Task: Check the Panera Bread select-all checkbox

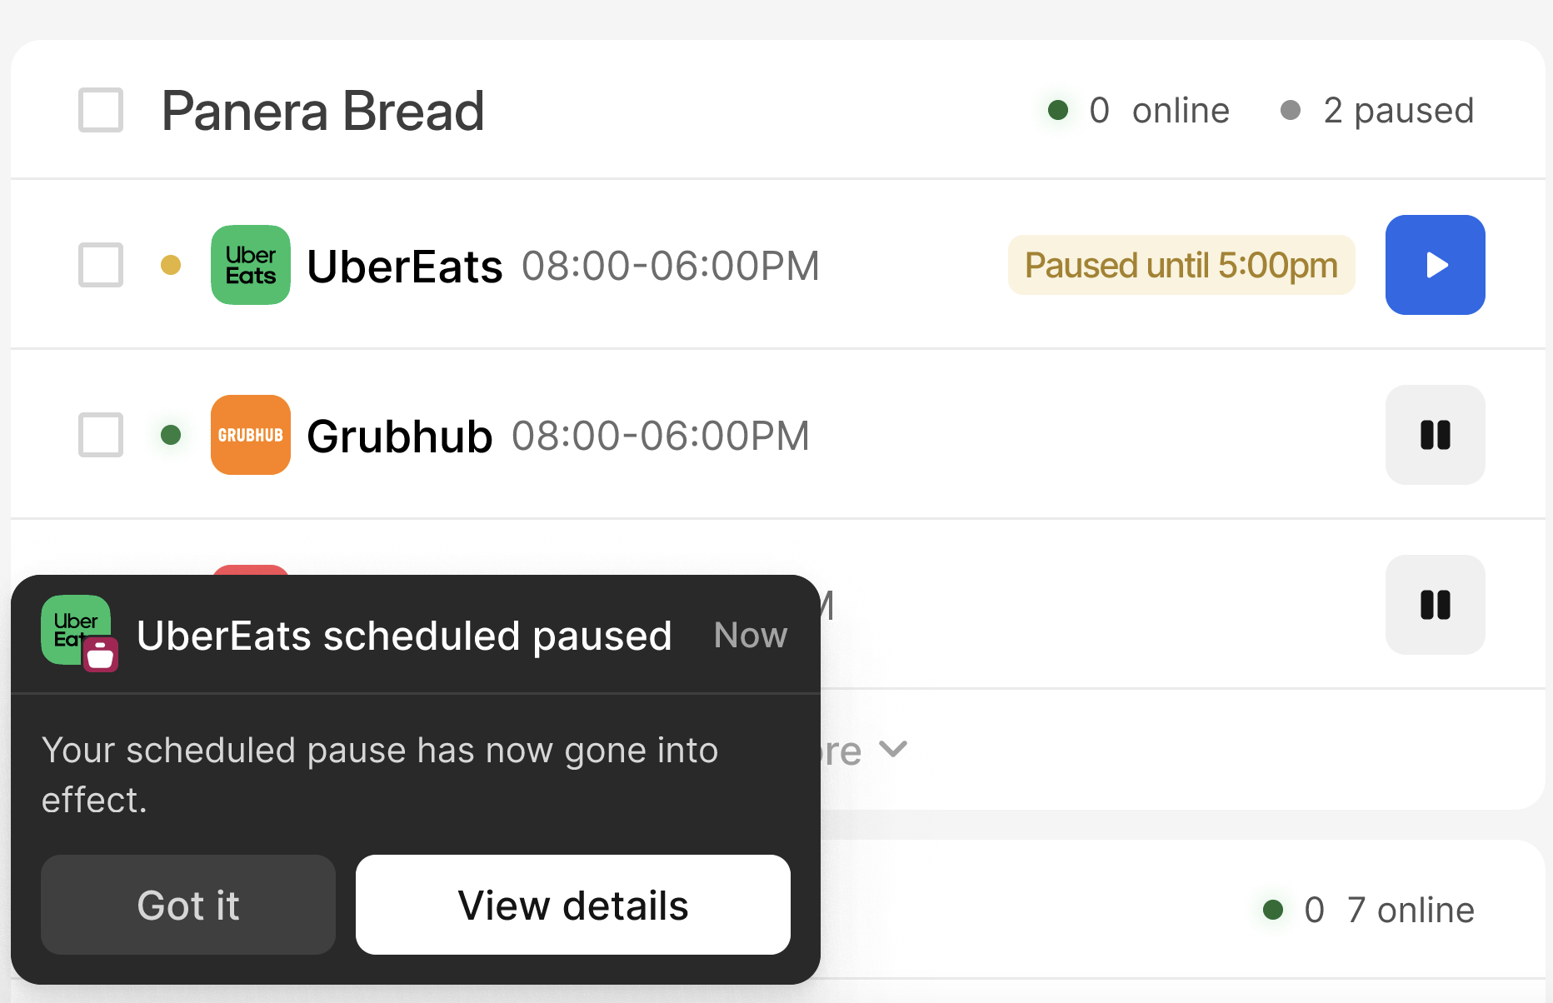Action: [x=101, y=110]
